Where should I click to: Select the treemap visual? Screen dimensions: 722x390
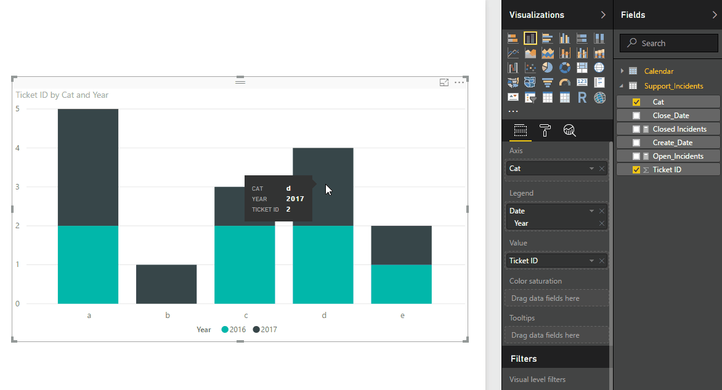click(x=582, y=68)
